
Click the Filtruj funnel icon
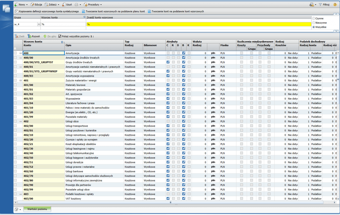[320, 5]
